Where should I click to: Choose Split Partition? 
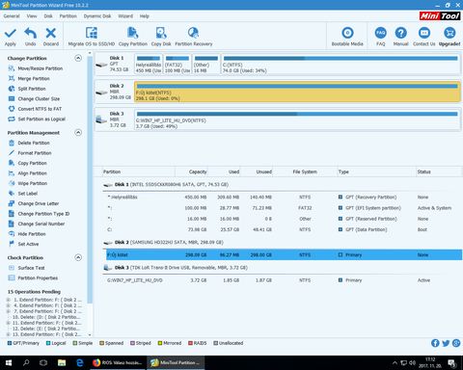32,89
